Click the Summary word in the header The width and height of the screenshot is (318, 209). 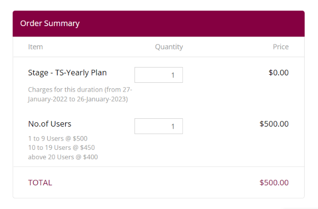(x=62, y=24)
